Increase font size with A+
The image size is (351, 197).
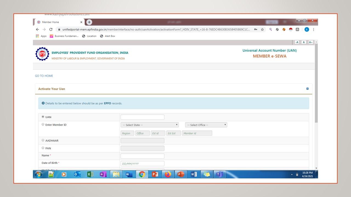pyautogui.click(x=311, y=42)
